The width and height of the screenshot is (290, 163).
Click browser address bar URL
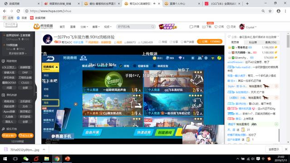(x=50, y=11)
